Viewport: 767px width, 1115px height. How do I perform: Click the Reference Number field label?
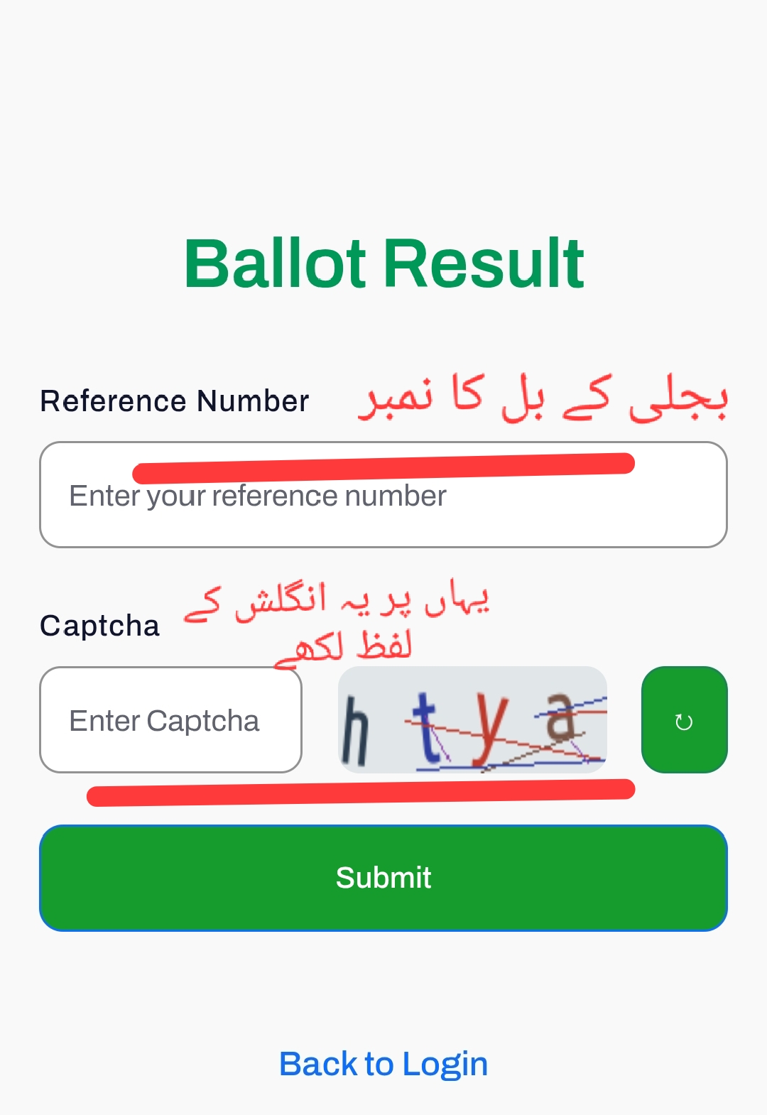[x=175, y=401]
